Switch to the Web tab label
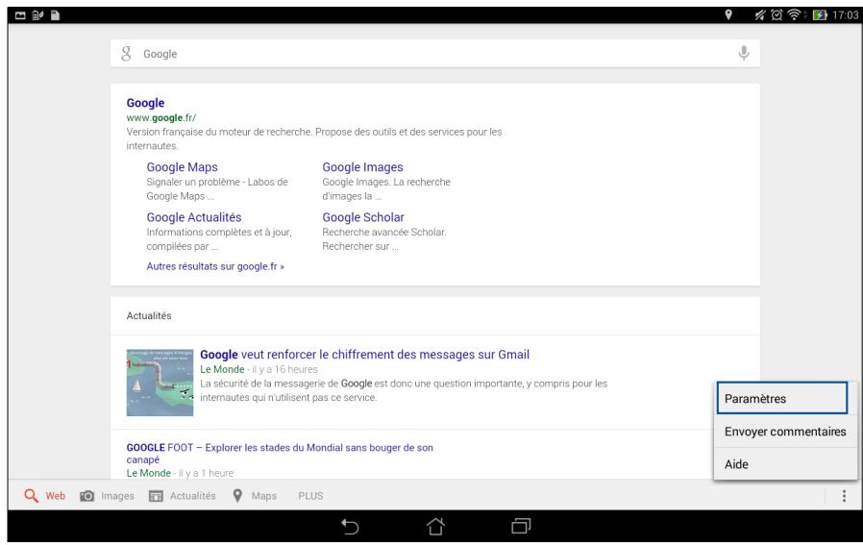 tap(55, 496)
